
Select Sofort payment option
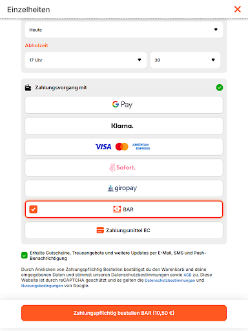(124, 167)
